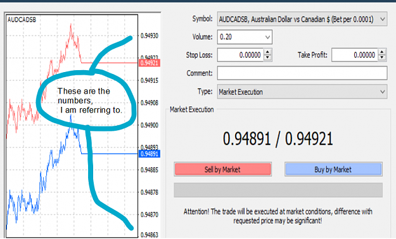Click the 0.94900 axis price label
This screenshot has width=396, height=239.
150,125
